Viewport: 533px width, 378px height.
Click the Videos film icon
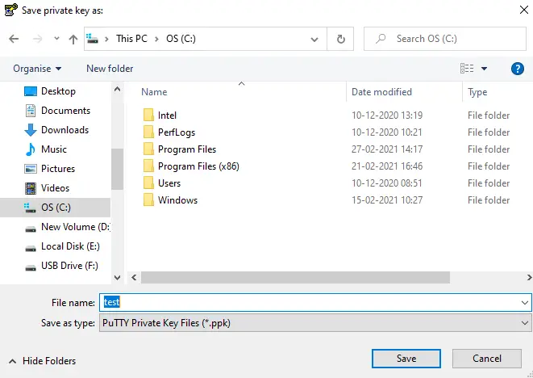point(31,188)
